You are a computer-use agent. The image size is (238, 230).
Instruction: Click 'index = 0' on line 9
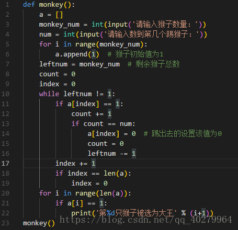coord(58,84)
